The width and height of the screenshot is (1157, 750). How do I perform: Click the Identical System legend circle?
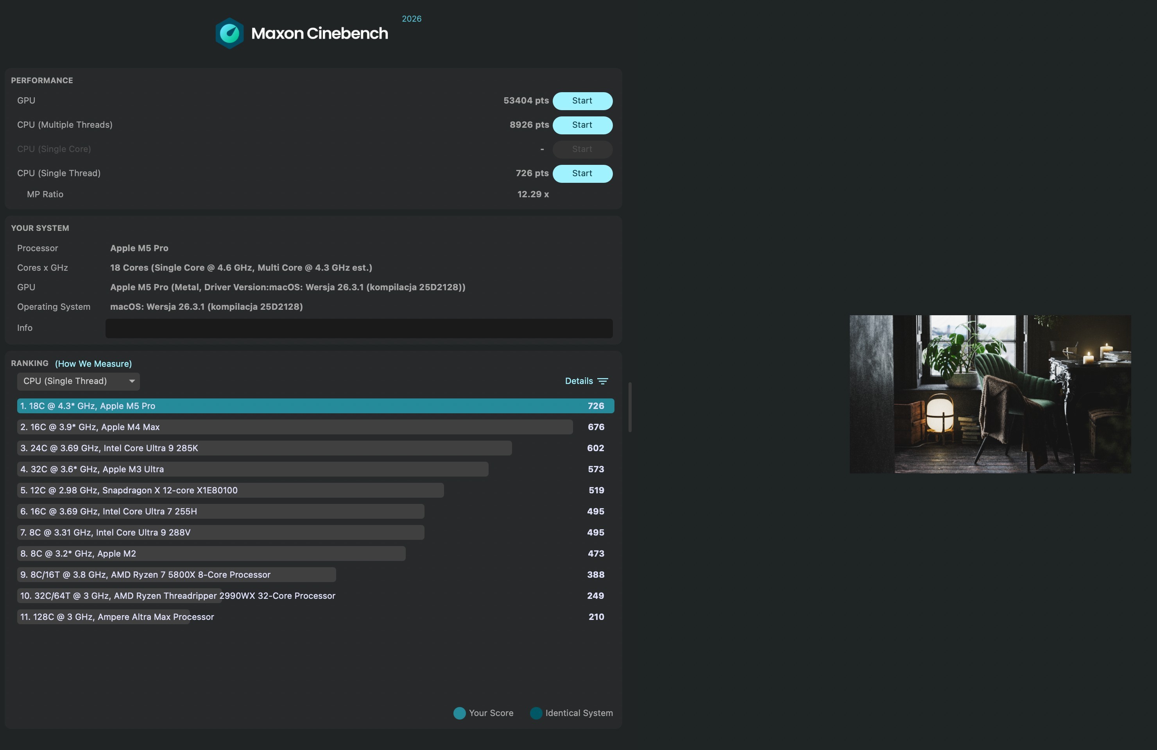pos(536,713)
